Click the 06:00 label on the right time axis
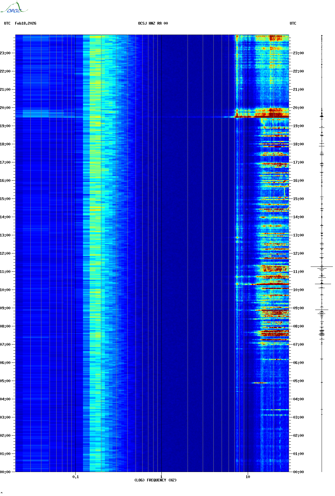Viewport: 335px width, 496px height. 298,363
